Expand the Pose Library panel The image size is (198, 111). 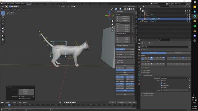146,70
